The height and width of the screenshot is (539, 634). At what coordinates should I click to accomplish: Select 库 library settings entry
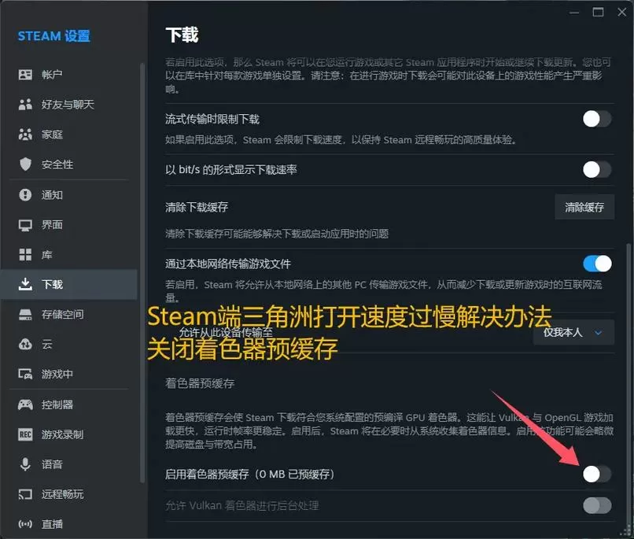68,254
